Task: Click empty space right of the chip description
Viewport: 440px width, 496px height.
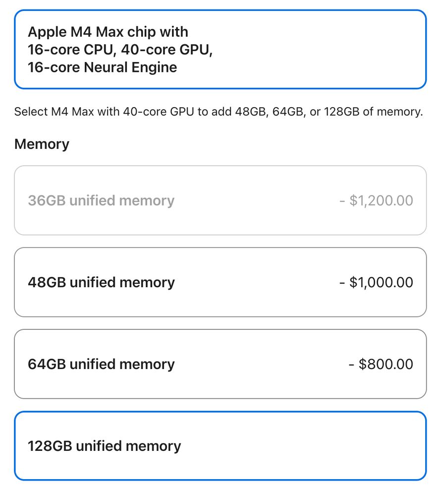Action: click(322, 50)
